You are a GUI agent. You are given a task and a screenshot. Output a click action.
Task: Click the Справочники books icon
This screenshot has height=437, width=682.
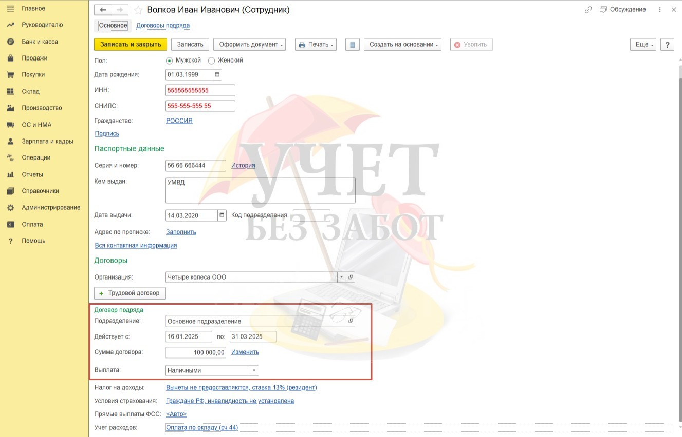[10, 191]
